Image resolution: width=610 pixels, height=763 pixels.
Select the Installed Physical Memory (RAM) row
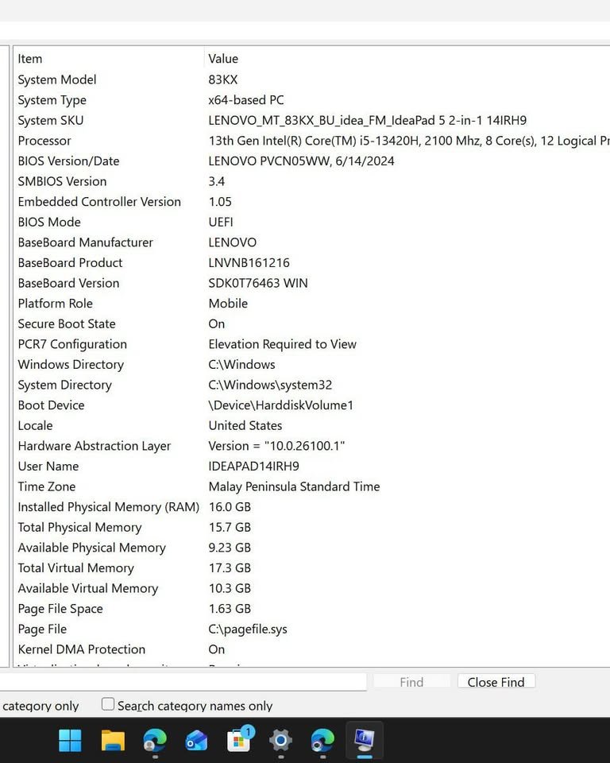[108, 507]
